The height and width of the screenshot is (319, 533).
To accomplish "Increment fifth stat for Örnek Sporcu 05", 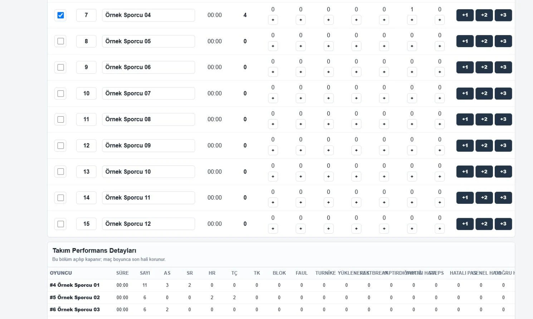I will [x=384, y=46].
